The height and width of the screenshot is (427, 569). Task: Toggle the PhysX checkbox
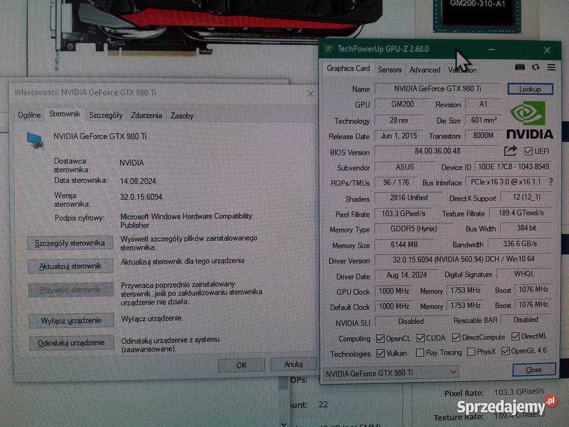click(471, 352)
